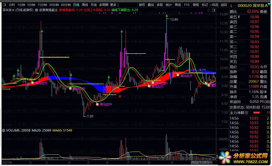This screenshot has height=166, width=272.
Task: Click the red L marker by stock code
Action: click(x=231, y=6)
